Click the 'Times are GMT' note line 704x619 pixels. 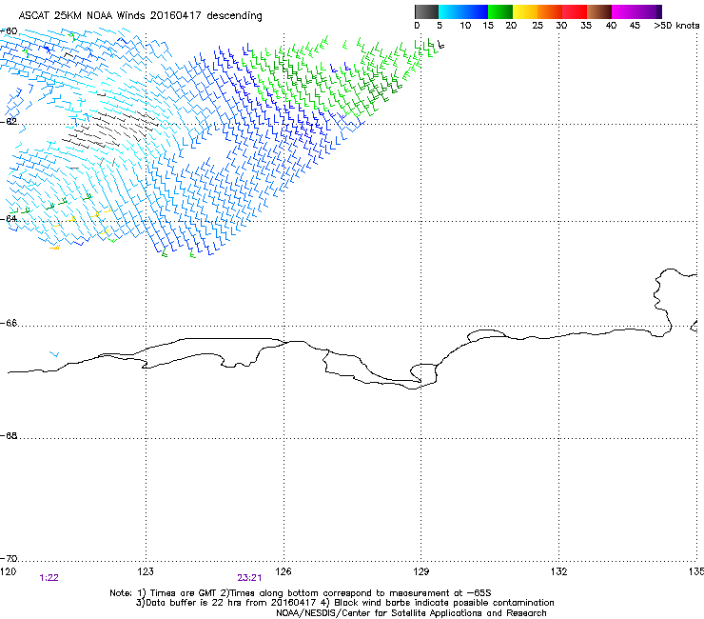[x=301, y=593]
